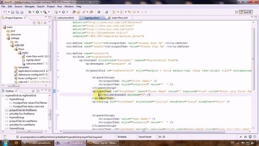259x146 pixels.
Task: Close the signUp.xhtml editor tab
Action: [102, 17]
